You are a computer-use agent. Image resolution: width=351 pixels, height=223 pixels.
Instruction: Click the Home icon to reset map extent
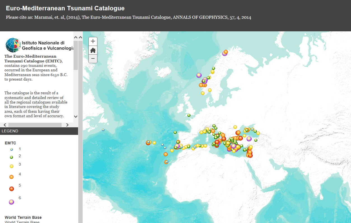click(93, 50)
